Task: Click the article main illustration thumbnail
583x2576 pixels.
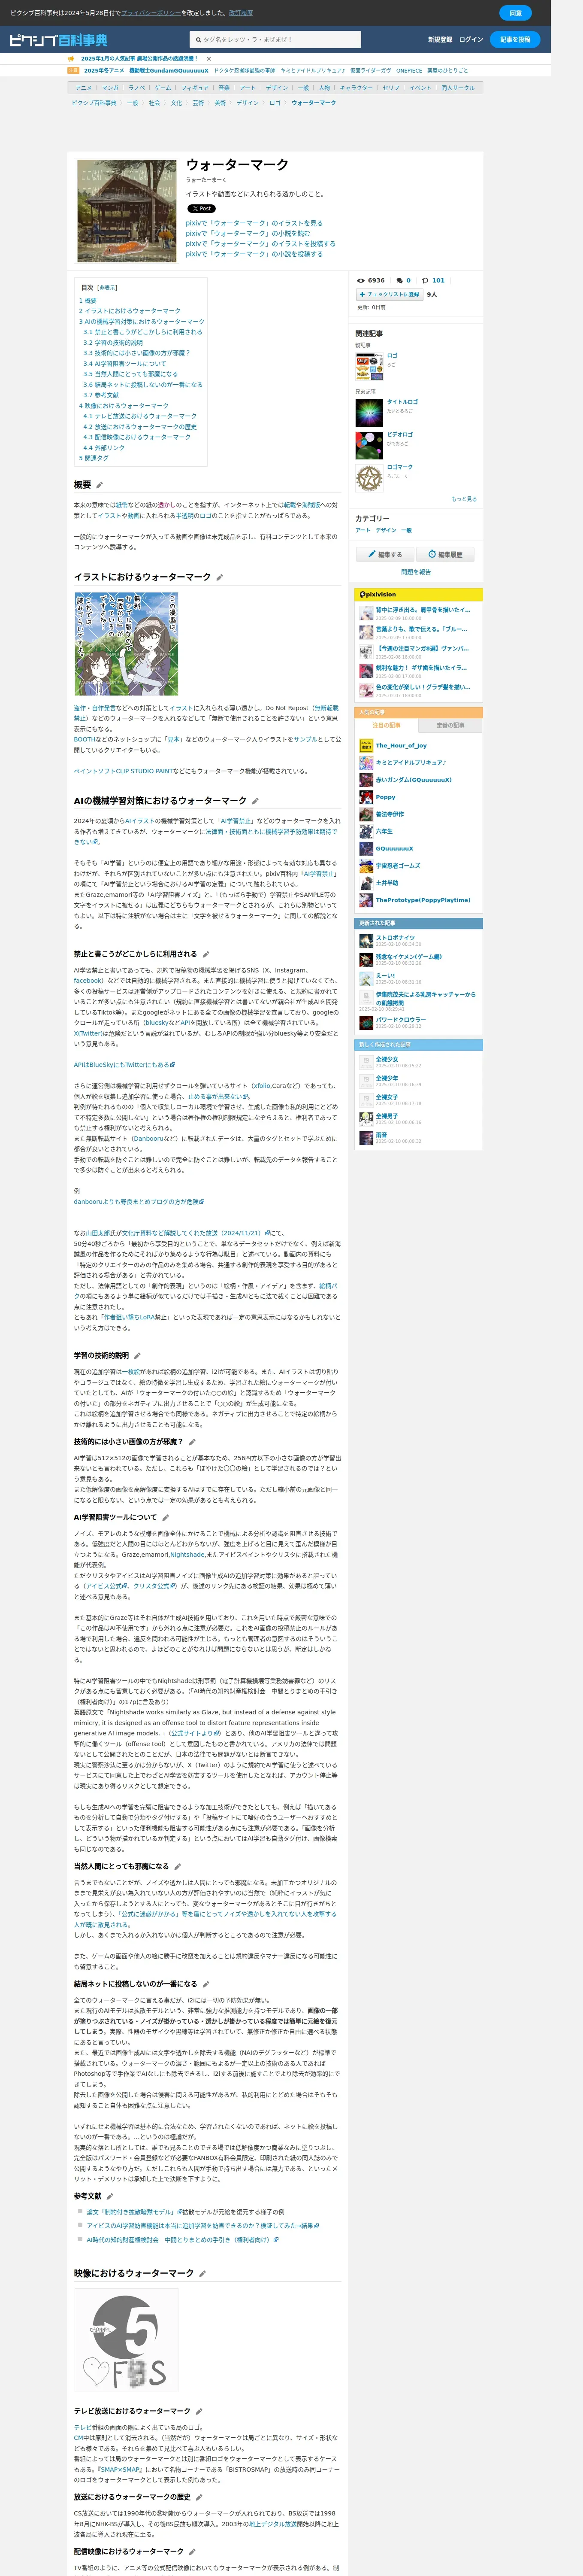Action: (127, 211)
